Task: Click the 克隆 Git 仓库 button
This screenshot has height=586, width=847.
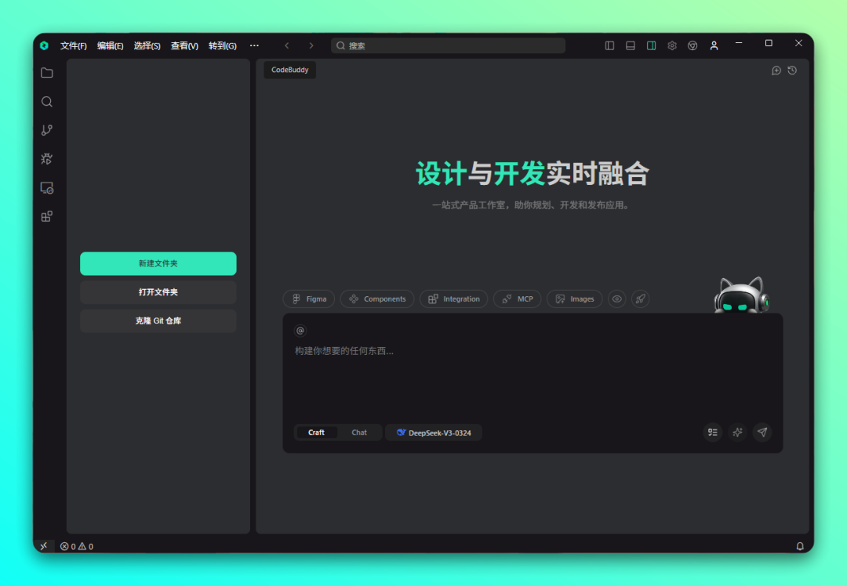Action: (x=158, y=320)
